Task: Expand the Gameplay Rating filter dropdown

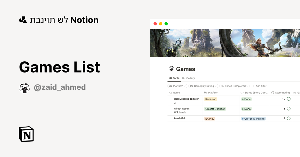Action: coord(203,86)
